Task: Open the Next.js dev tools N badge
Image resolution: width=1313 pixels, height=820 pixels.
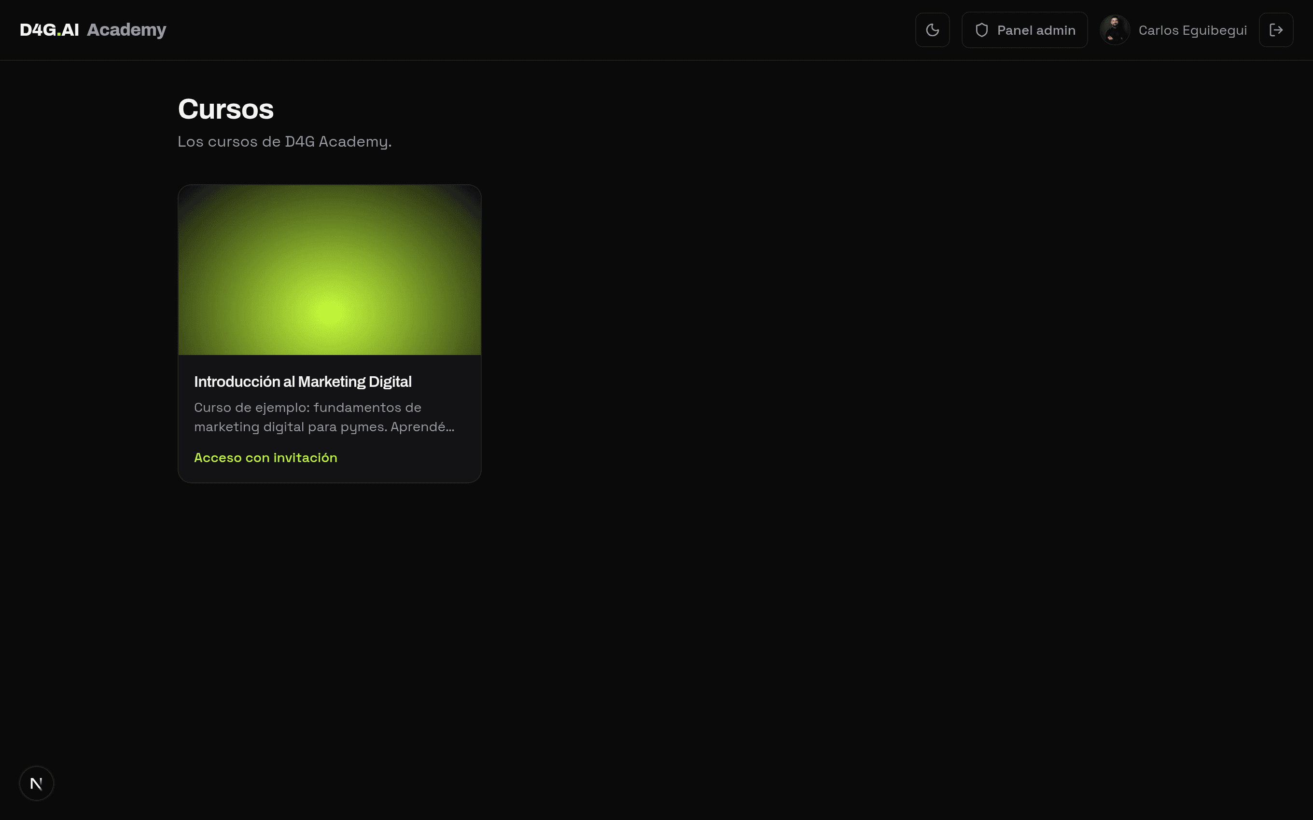Action: pyautogui.click(x=36, y=783)
